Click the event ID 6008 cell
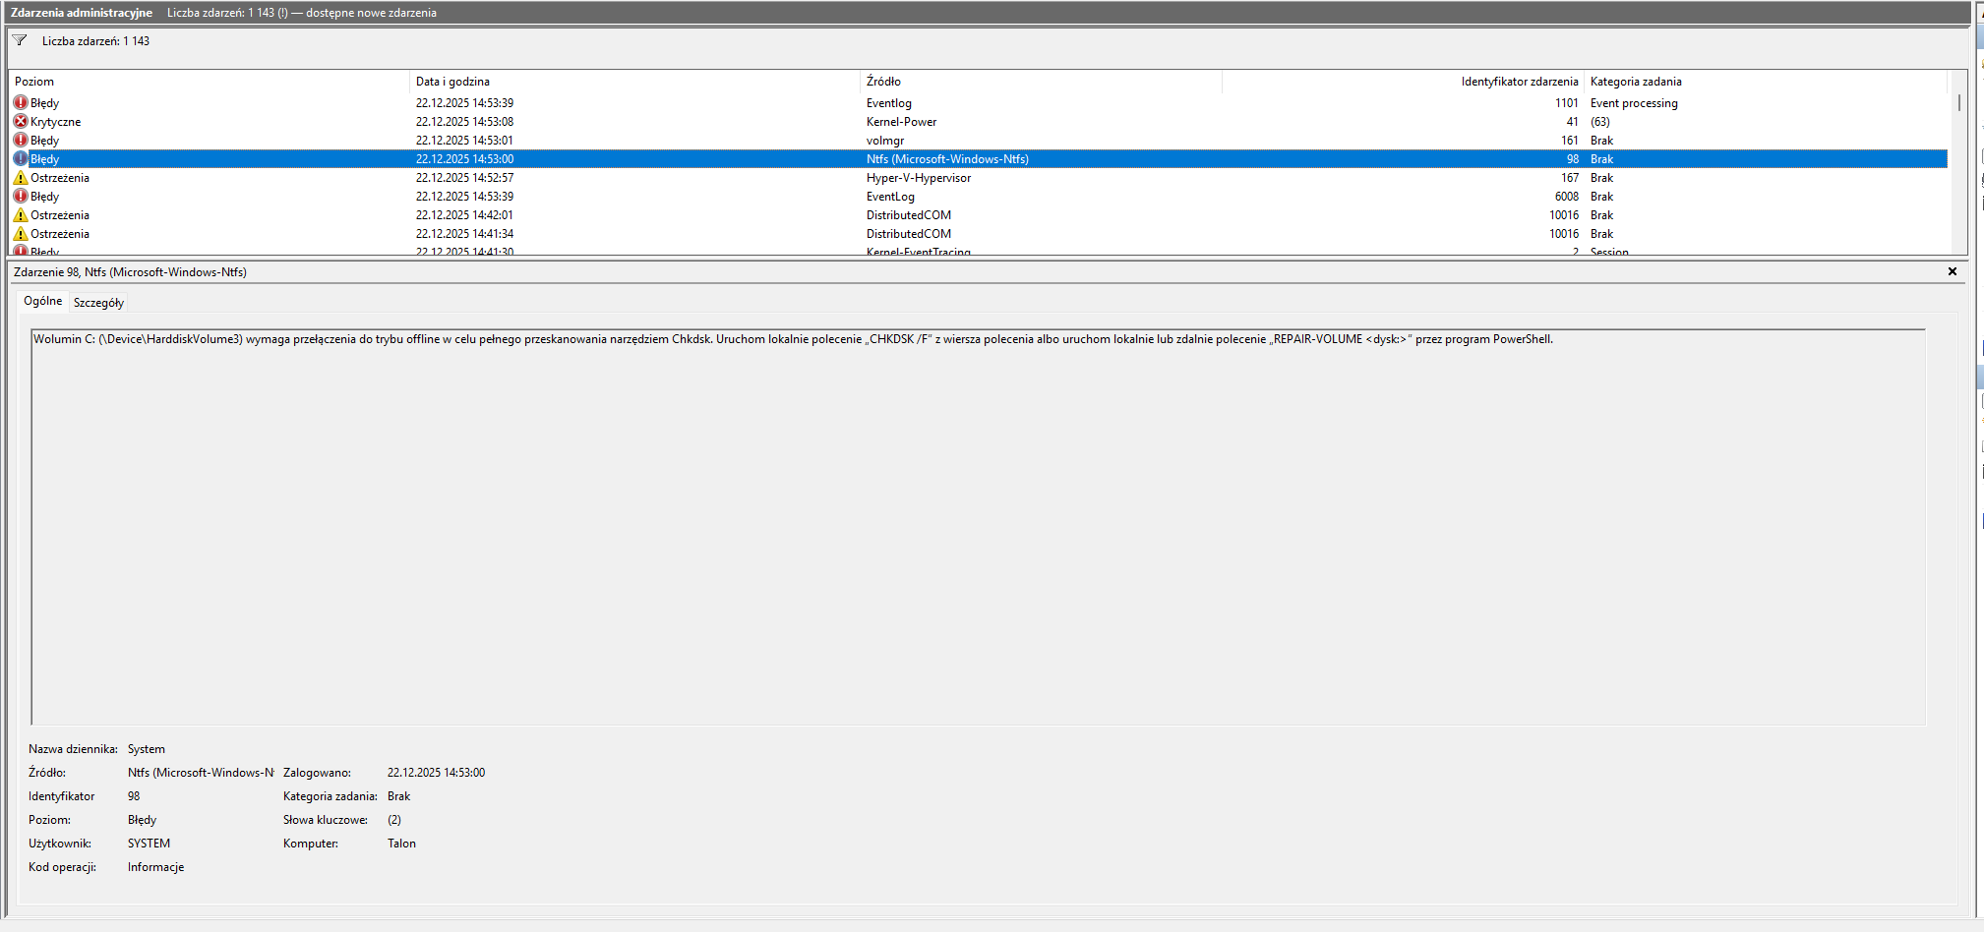The image size is (1984, 932). click(x=1567, y=197)
